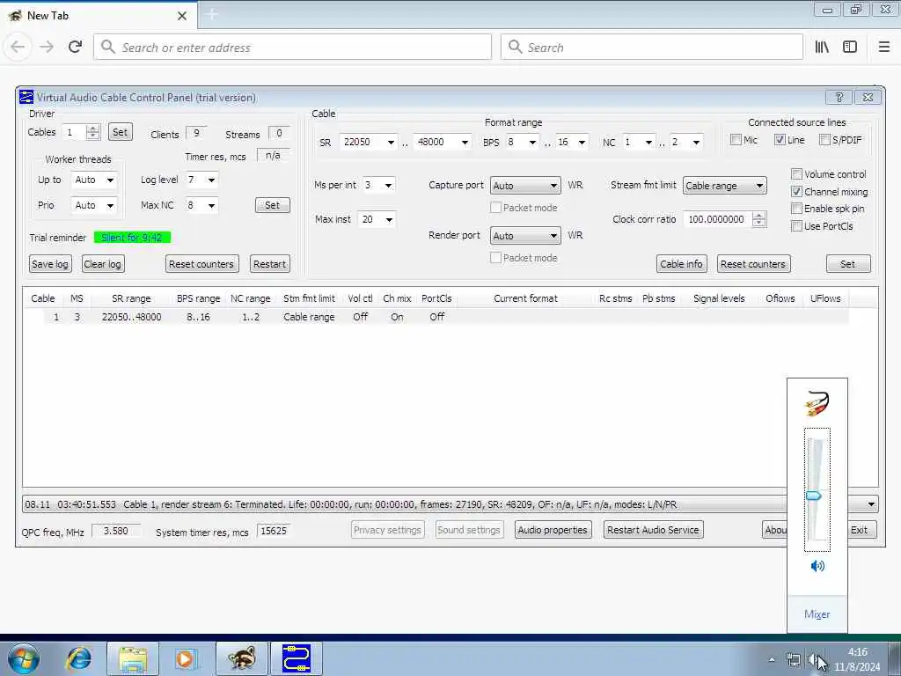Click the browser address bar
This screenshot has width=901, height=676.
292,48
